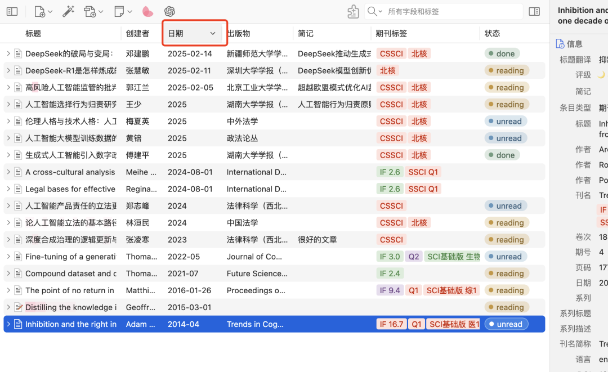
Task: Expand the A cross-cultural analysis row
Action: [8, 172]
